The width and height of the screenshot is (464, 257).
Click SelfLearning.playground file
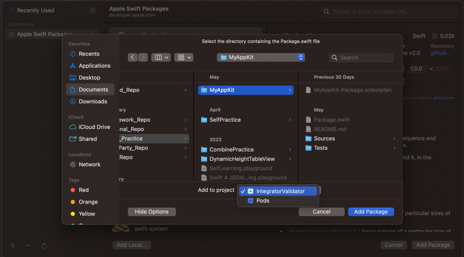coord(246,168)
